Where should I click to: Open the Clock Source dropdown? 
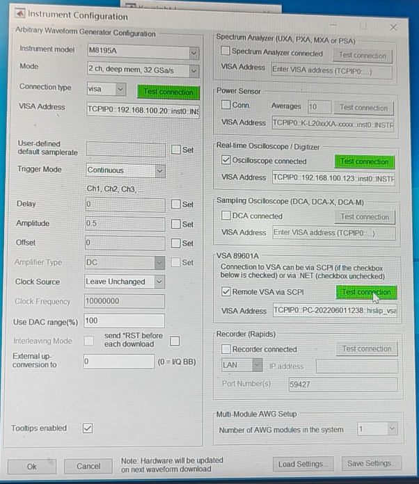pyautogui.click(x=125, y=282)
